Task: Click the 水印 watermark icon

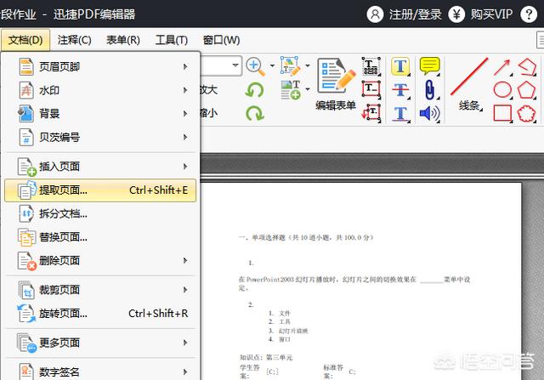Action: coord(26,90)
